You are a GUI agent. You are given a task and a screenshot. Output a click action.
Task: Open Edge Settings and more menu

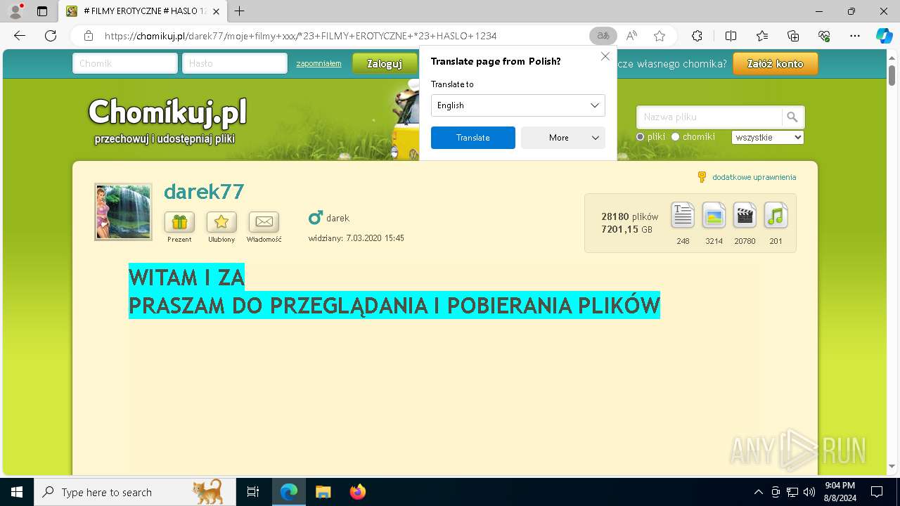pyautogui.click(x=855, y=36)
